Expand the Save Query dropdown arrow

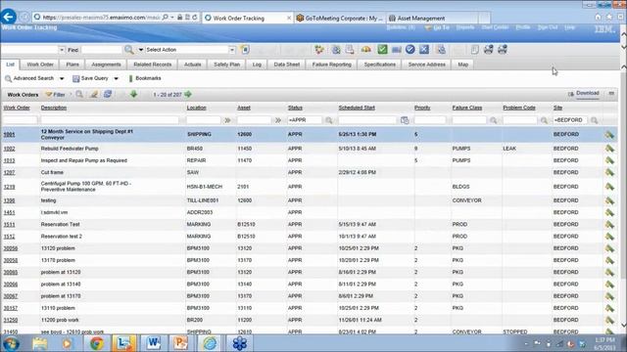(x=116, y=78)
